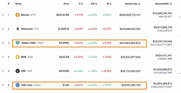Screen dimensions: 181x93
Task: Sort the table by the Price column
Action: (x=66, y=4)
